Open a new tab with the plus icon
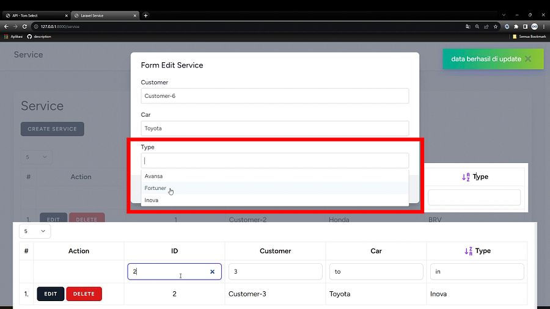Image resolution: width=550 pixels, height=309 pixels. tap(145, 15)
